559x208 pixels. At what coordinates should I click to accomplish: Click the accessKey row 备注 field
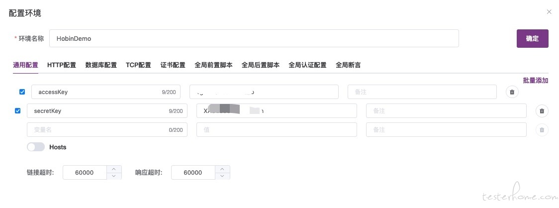(422, 92)
